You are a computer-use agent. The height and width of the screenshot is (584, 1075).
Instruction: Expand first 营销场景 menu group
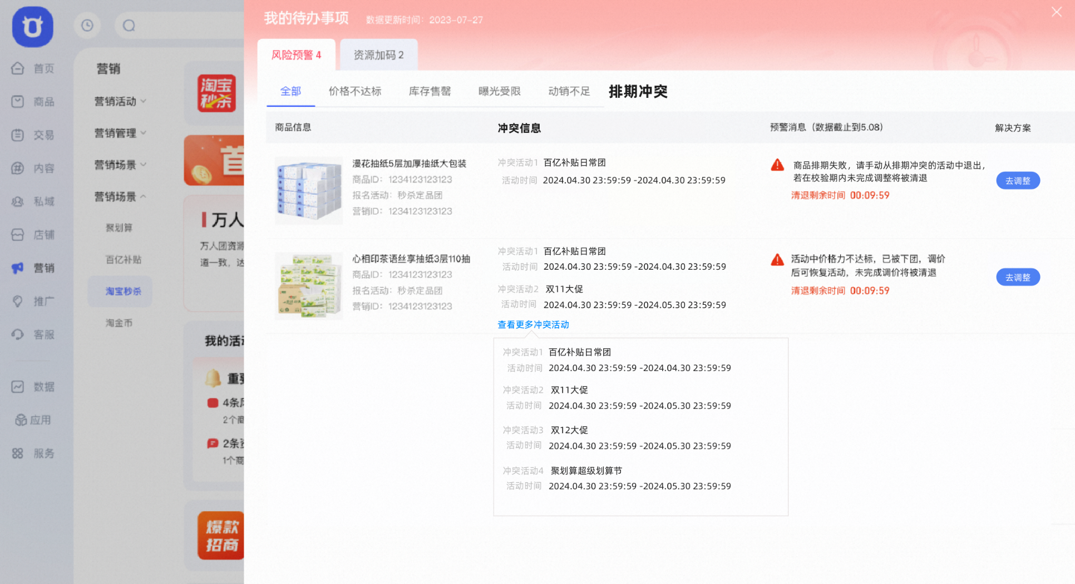point(120,165)
